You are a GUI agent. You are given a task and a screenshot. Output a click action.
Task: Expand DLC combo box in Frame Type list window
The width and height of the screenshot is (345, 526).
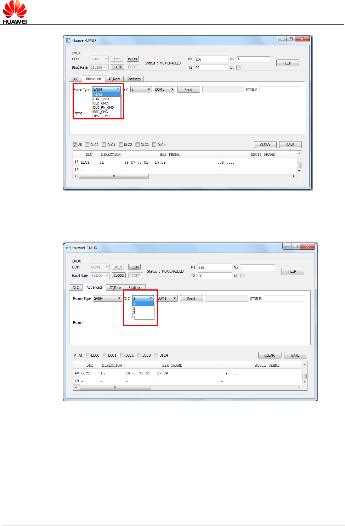click(141, 90)
